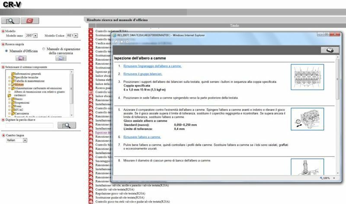Click the print icon in the popup

point(329,50)
